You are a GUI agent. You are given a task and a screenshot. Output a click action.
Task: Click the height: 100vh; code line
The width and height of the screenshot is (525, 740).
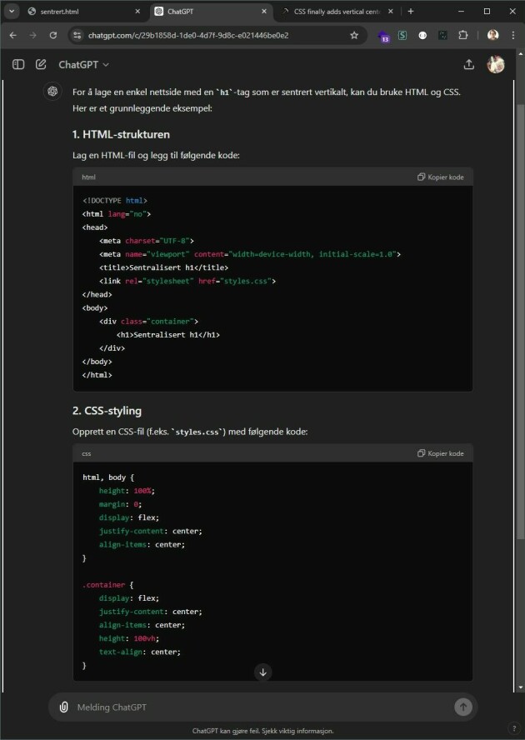(x=129, y=638)
